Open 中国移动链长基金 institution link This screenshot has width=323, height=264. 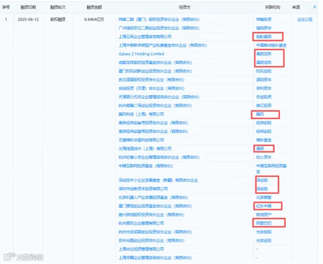(271, 45)
